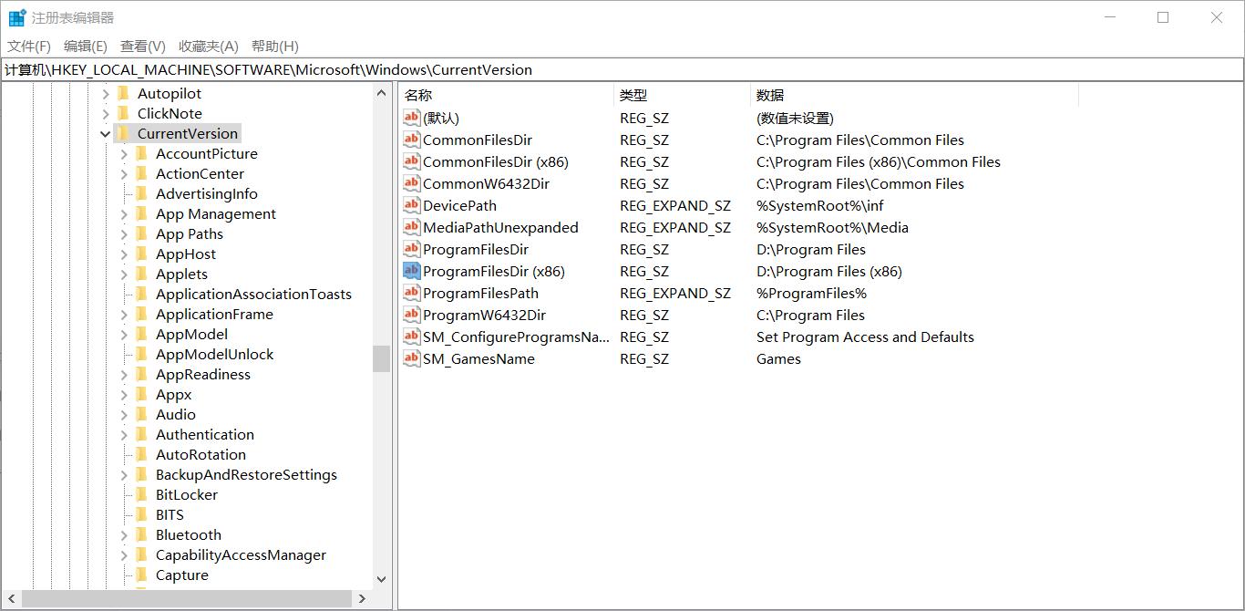Click the Registry Editor title bar icon

(x=15, y=16)
